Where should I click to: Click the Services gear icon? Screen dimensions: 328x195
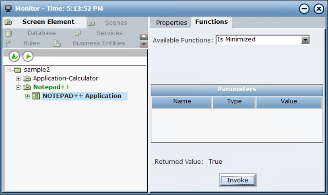point(78,34)
